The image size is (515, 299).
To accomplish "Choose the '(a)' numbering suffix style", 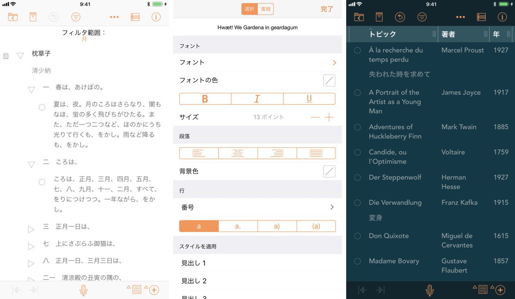I will 316,226.
